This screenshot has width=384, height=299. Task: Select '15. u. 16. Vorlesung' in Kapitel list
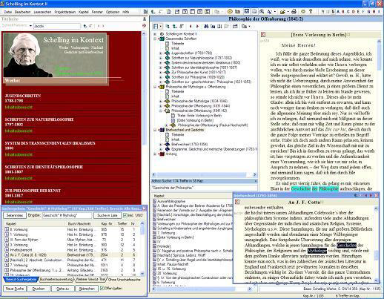pos(171,269)
